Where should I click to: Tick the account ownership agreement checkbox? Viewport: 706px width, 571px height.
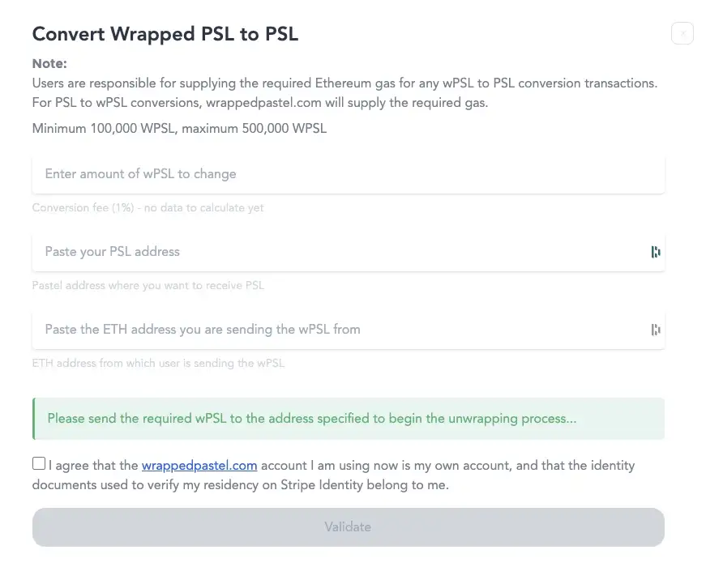(x=39, y=463)
